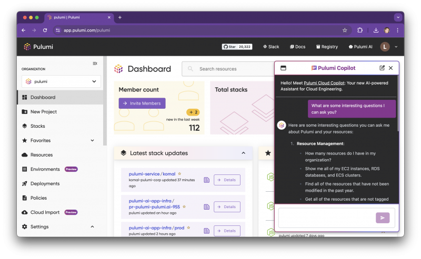This screenshot has width=421, height=259.
Task: Bookmark this page with the star icon
Action: click(345, 30)
